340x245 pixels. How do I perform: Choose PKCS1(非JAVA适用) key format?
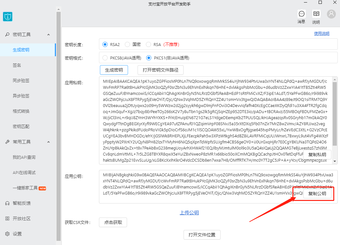pos(149,58)
